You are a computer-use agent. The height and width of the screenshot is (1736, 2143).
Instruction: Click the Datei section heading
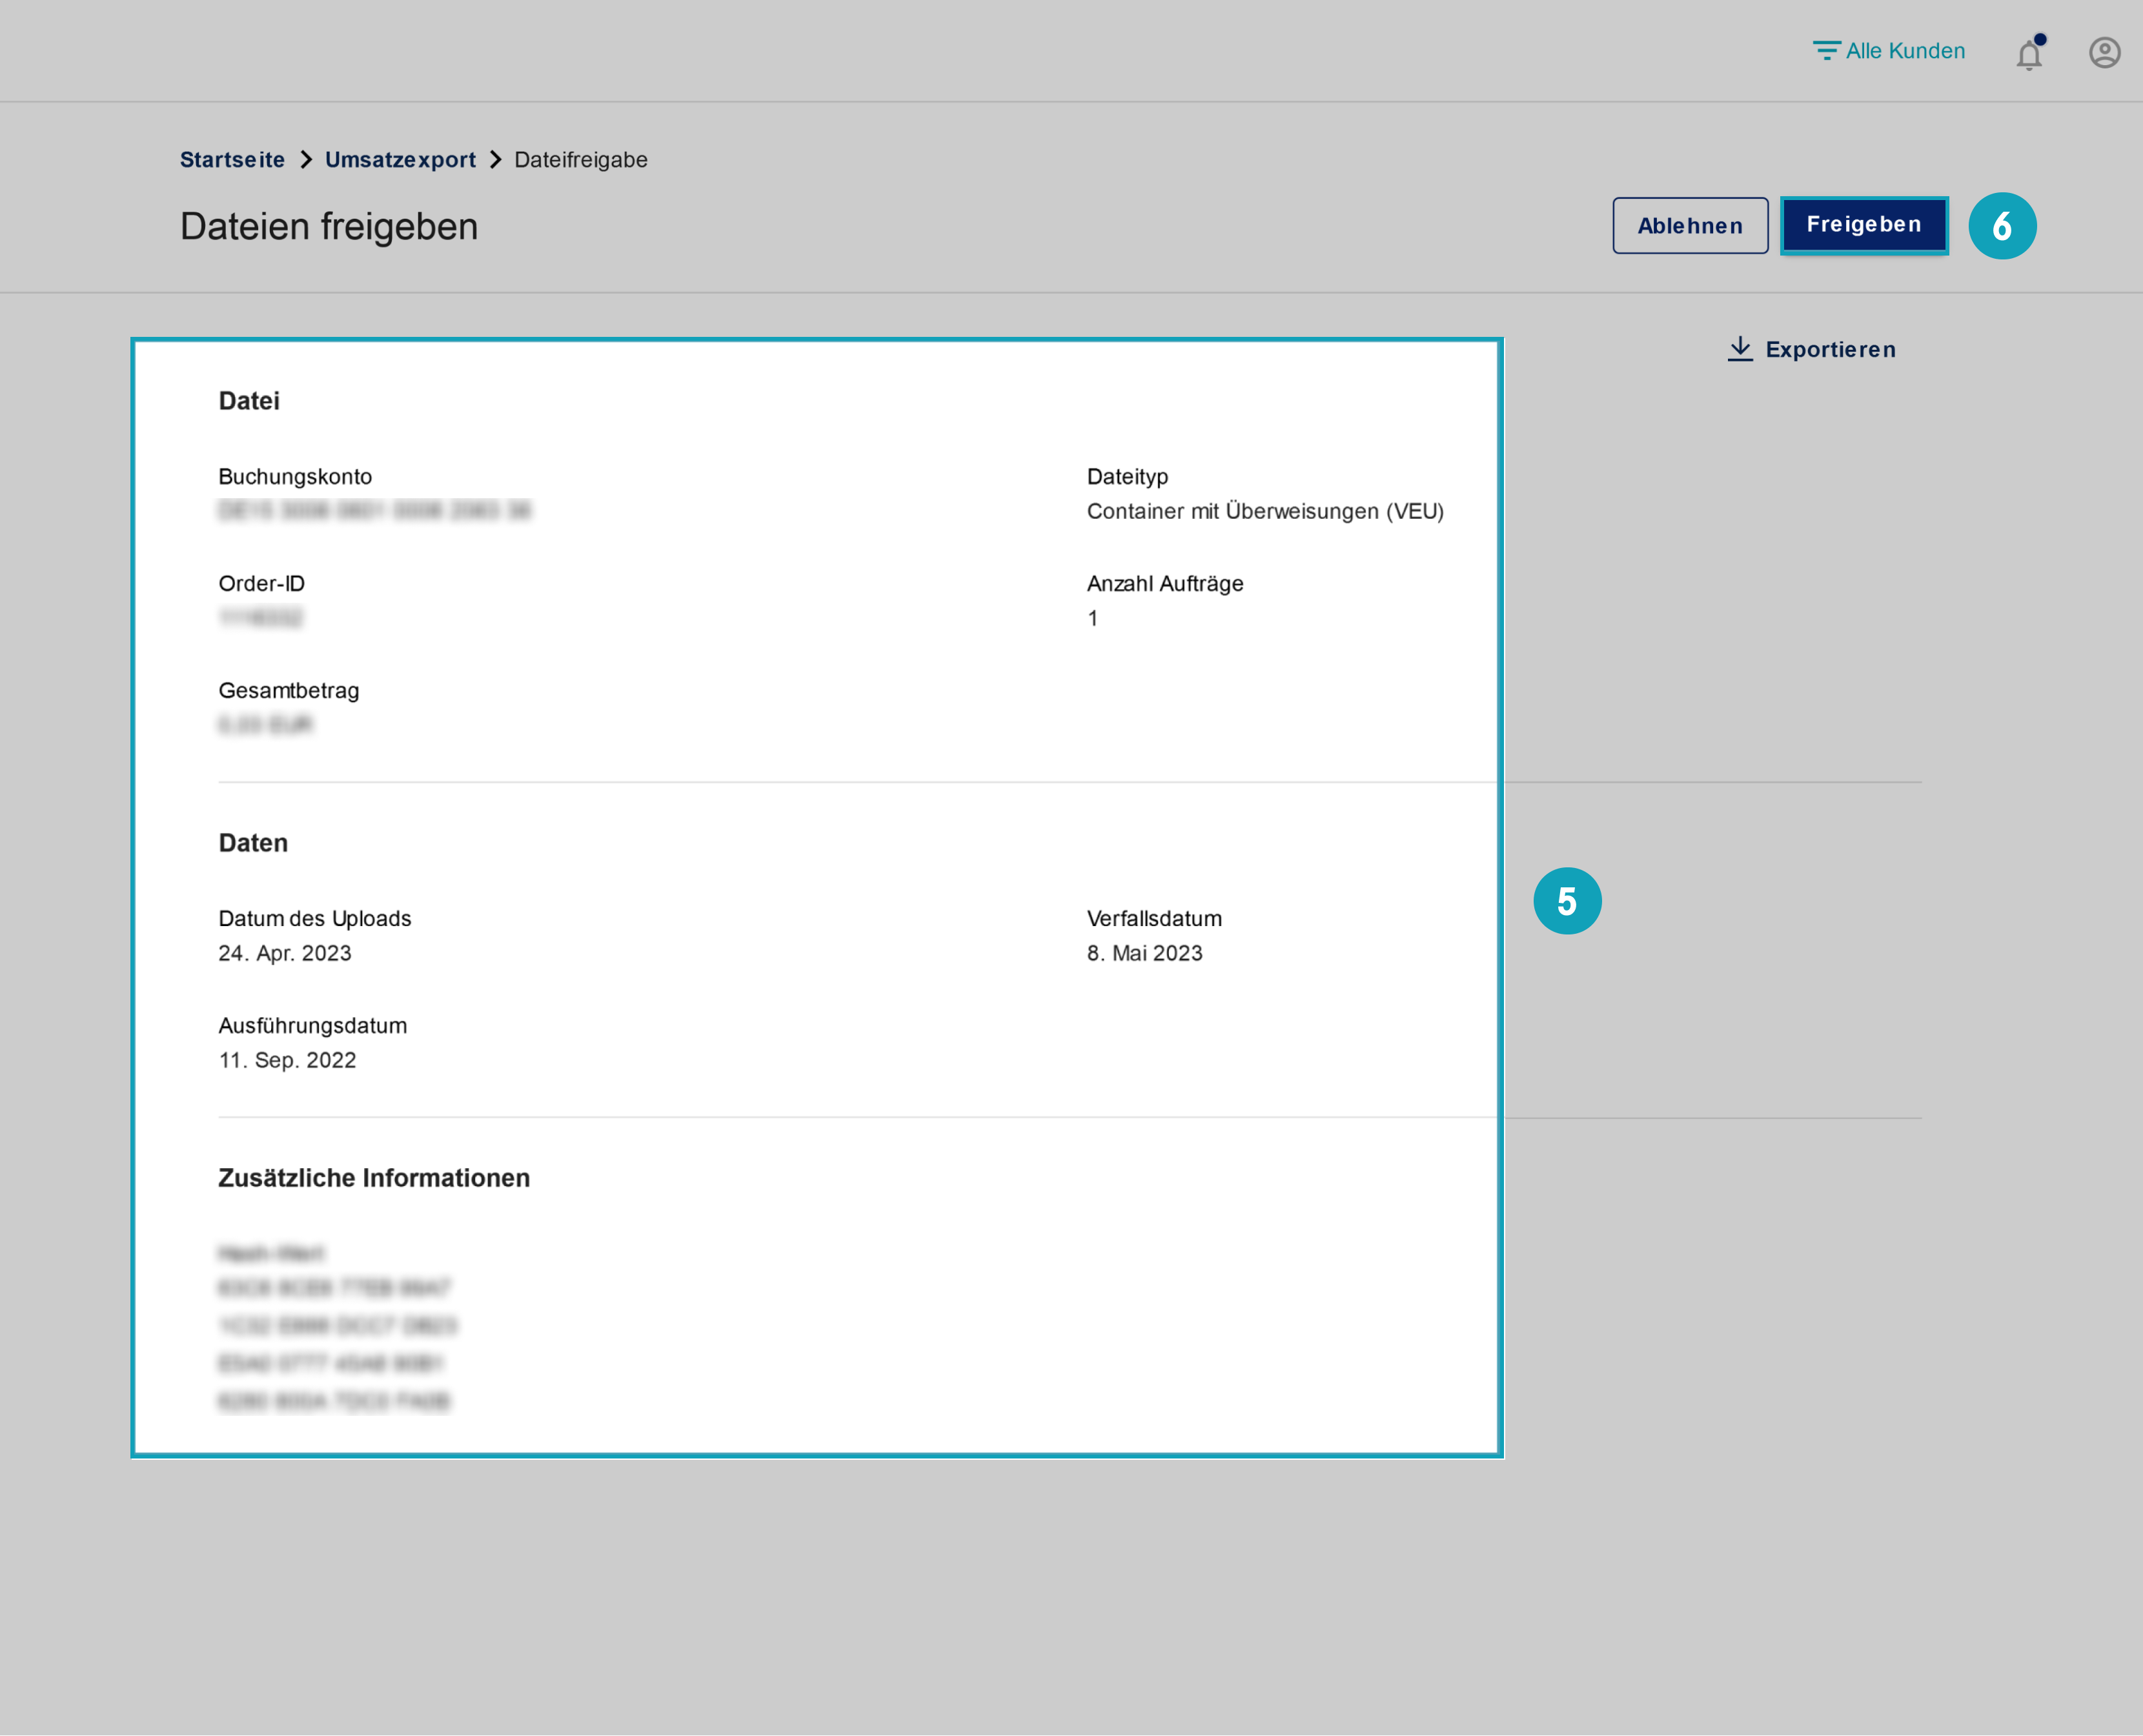[249, 401]
